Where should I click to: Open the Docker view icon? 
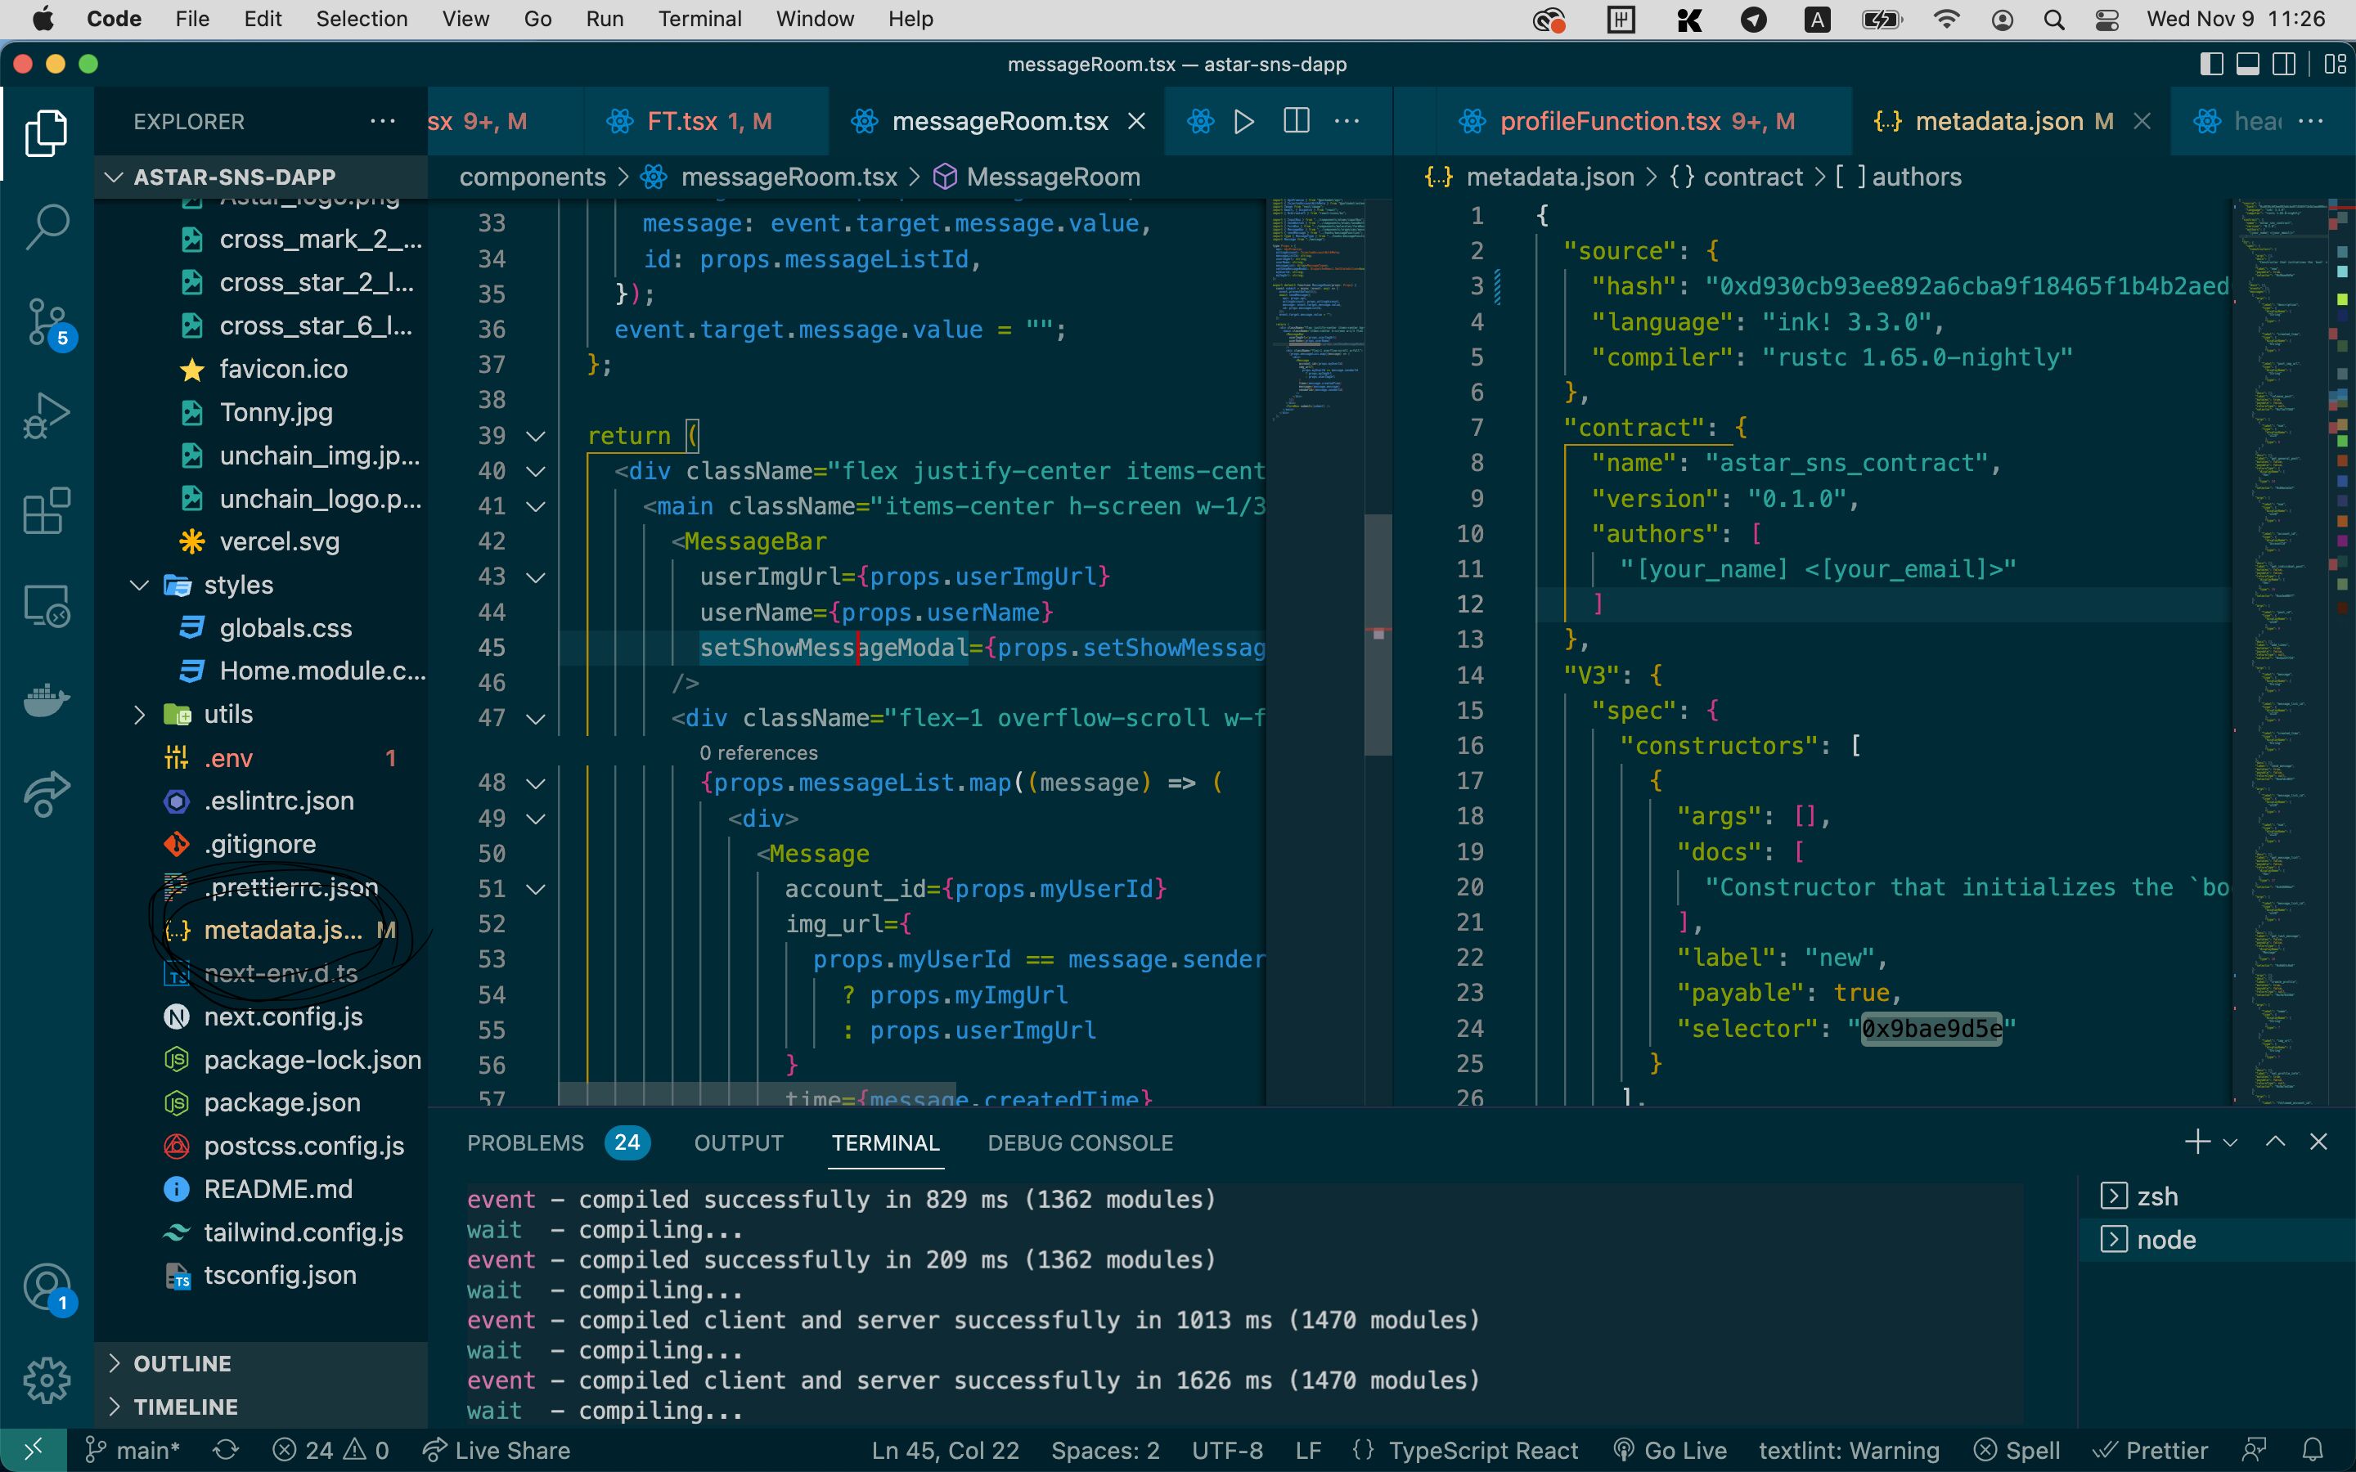(x=47, y=699)
